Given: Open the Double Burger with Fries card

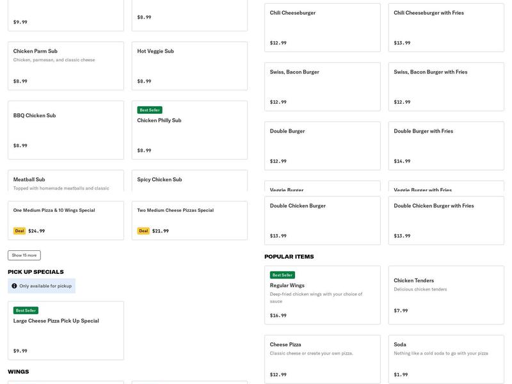Looking at the screenshot, I should [x=445, y=146].
